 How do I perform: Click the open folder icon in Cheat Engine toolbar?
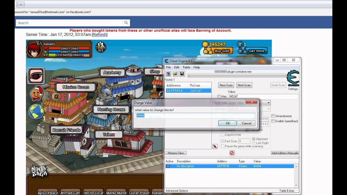click(x=175, y=74)
